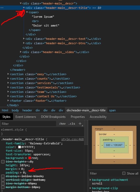140x192 pixels.
Task: Toggle the :hov element state option
Action: click(x=62, y=124)
